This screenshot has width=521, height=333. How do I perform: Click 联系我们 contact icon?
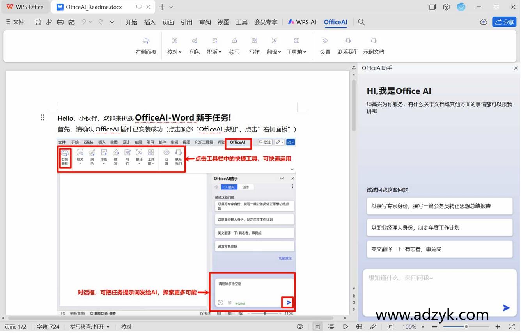click(348, 41)
